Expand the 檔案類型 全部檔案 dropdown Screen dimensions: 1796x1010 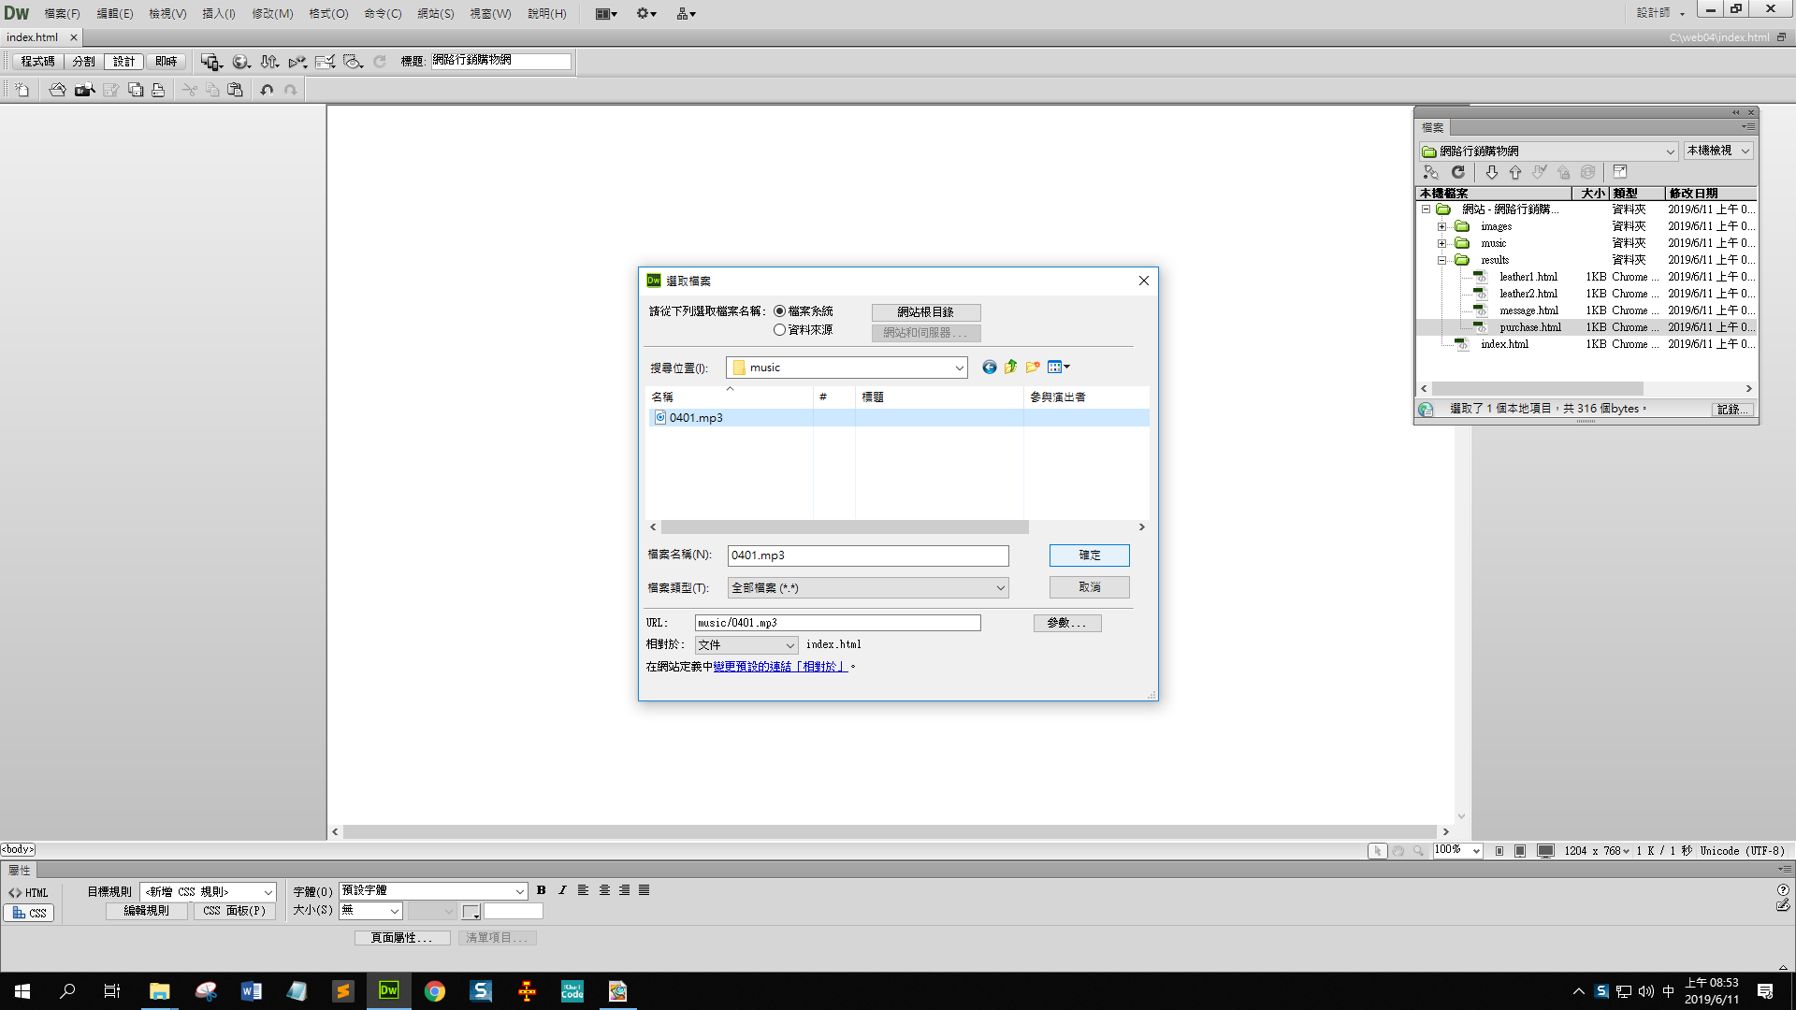1000,588
